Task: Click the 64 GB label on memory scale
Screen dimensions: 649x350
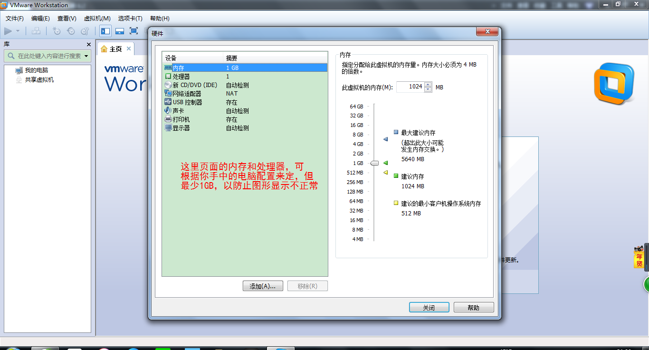Action: coord(356,107)
